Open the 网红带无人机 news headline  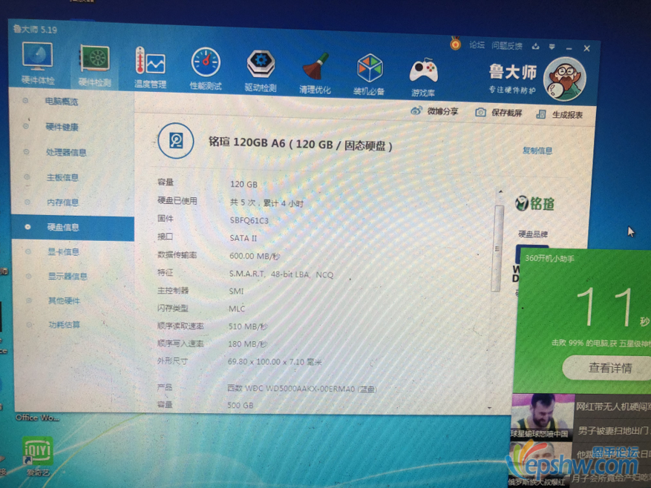[x=613, y=406]
